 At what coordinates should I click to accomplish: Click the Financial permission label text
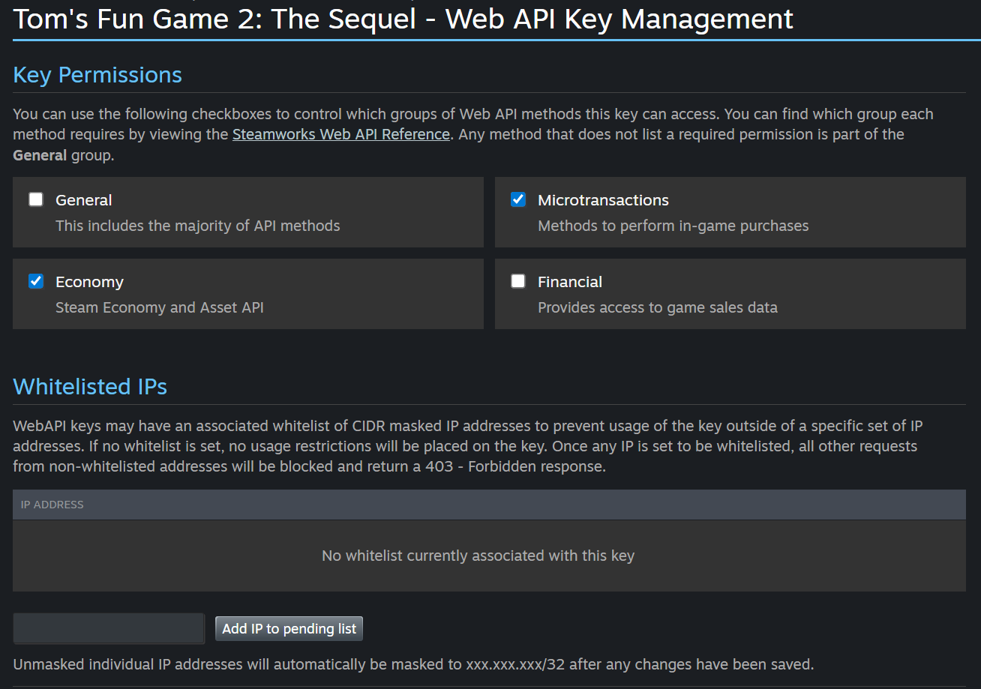point(570,282)
